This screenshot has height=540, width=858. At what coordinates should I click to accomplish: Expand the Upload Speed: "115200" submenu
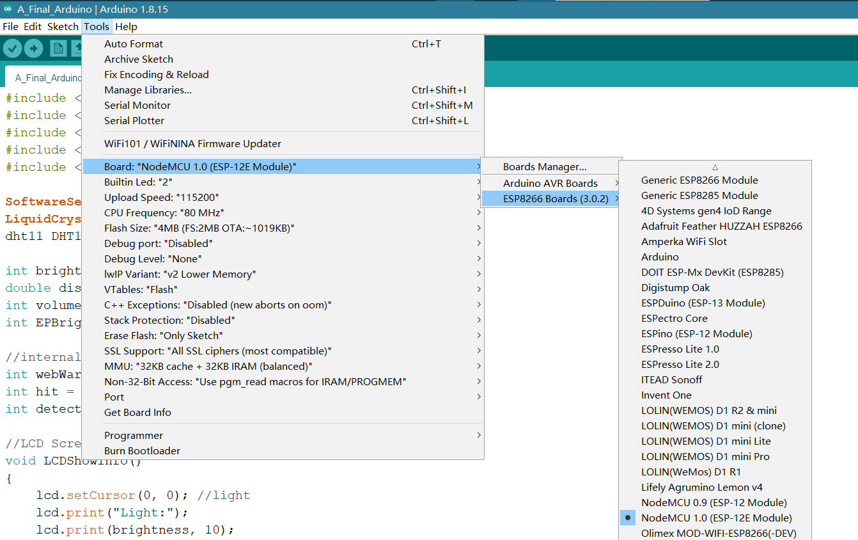pos(283,198)
